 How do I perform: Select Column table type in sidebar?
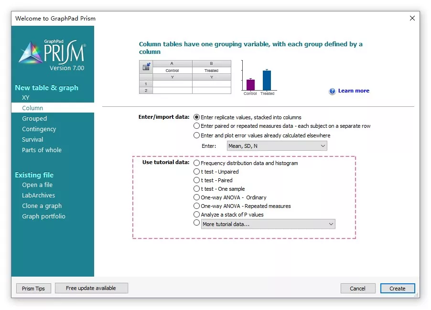click(x=53, y=108)
